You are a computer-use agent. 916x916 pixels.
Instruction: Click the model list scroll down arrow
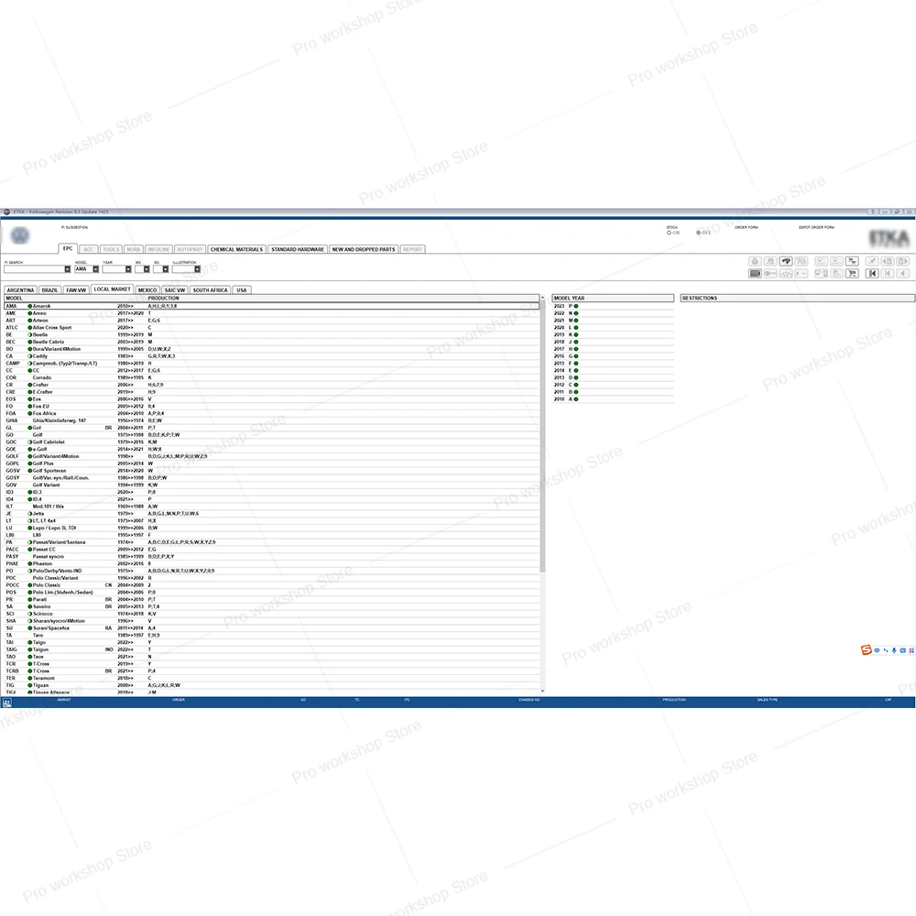point(542,691)
